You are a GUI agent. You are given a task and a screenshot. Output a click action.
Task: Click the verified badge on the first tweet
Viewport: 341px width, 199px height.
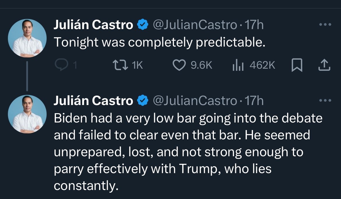pos(143,26)
